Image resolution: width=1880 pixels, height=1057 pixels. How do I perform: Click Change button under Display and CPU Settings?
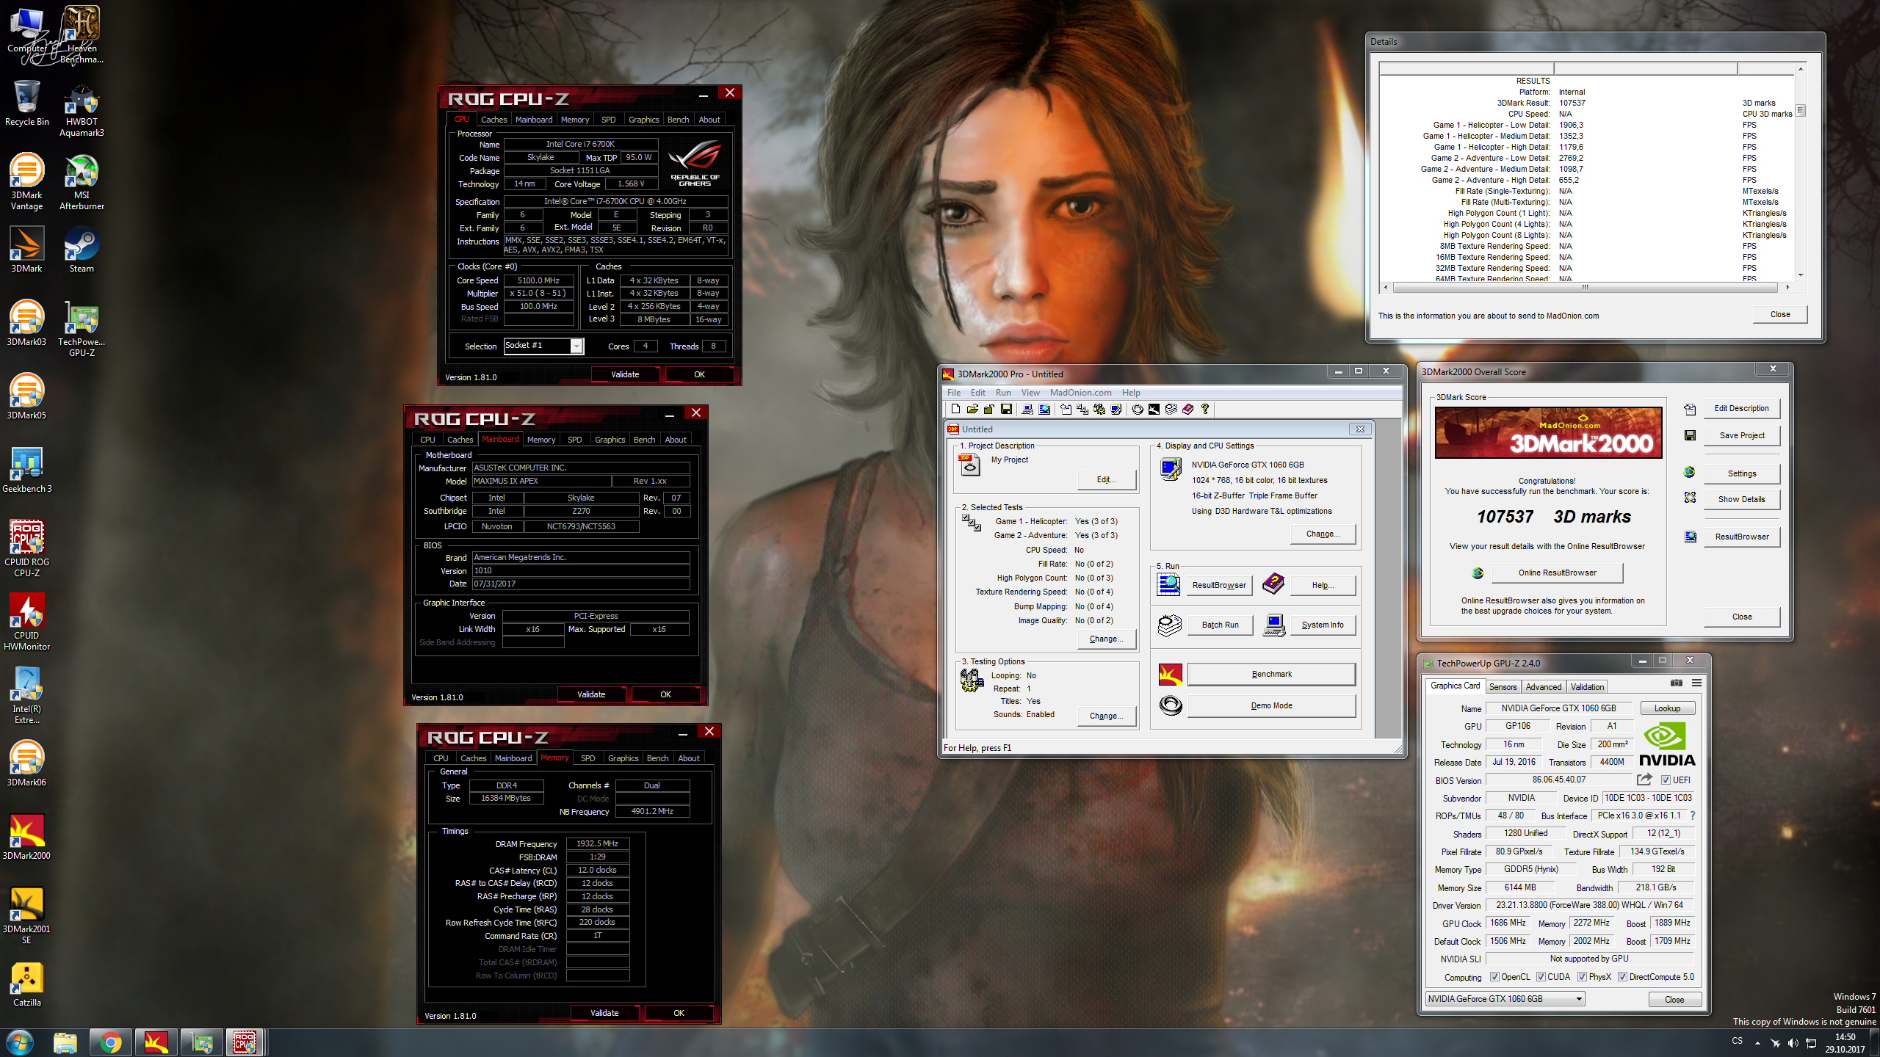1323,534
